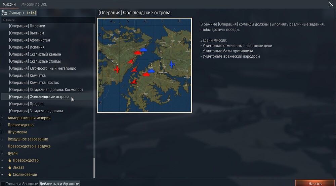Expand the Воздушное завоевание group
Viewport: 336px width, 186px height.
point(2,139)
